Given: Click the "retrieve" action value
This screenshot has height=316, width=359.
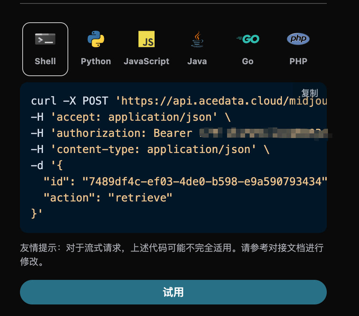Looking at the screenshot, I should tap(140, 198).
